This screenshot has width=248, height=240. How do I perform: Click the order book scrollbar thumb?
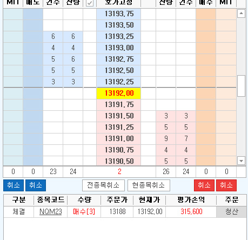[x=241, y=86]
